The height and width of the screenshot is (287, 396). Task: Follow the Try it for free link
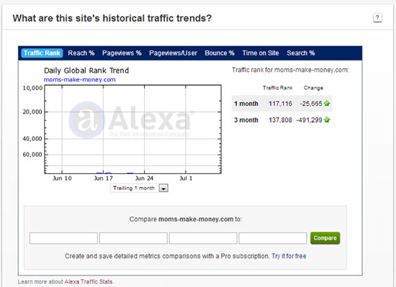click(x=289, y=256)
